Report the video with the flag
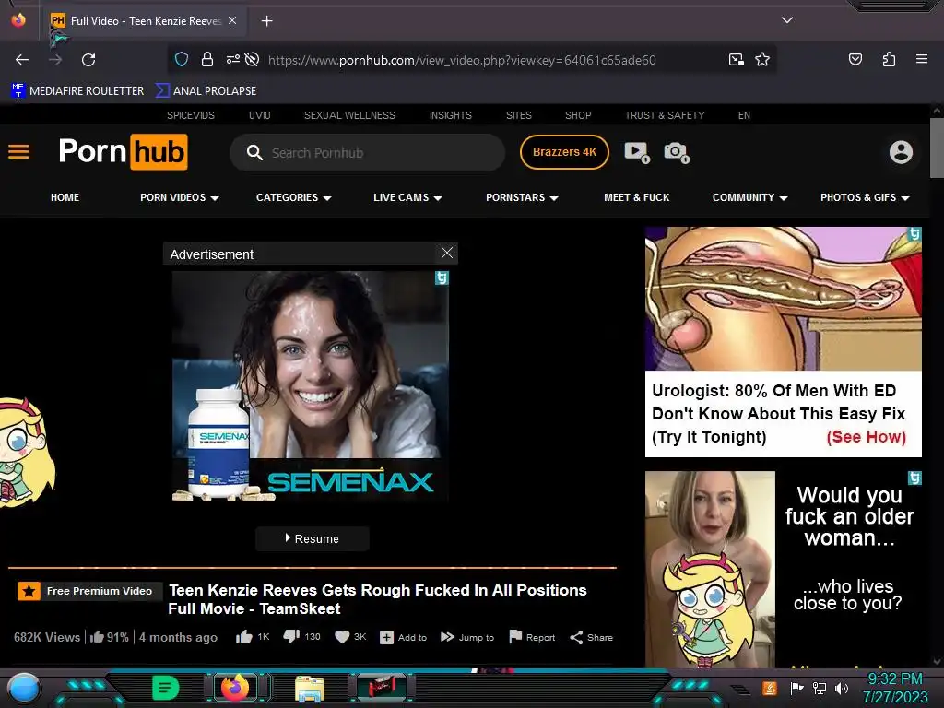 tap(532, 637)
